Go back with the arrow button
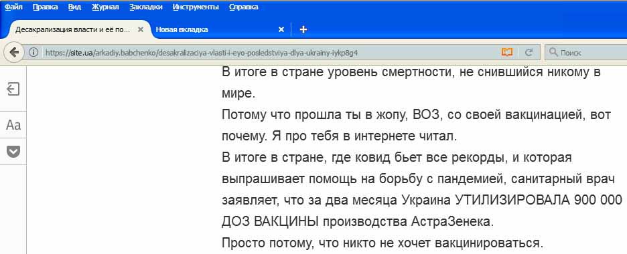Viewport: 627px width, 254px height. 14,52
